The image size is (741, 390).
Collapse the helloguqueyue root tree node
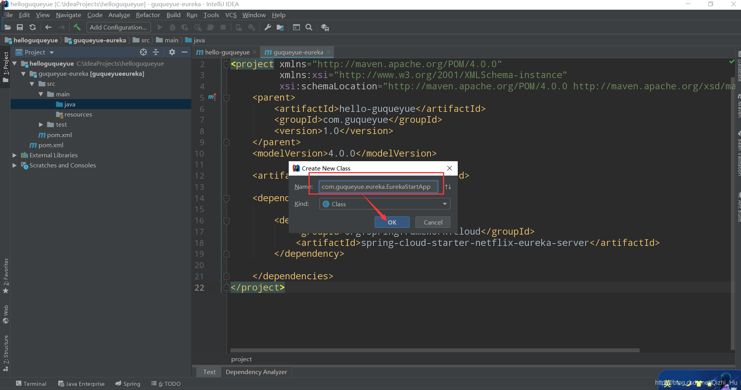coord(14,63)
